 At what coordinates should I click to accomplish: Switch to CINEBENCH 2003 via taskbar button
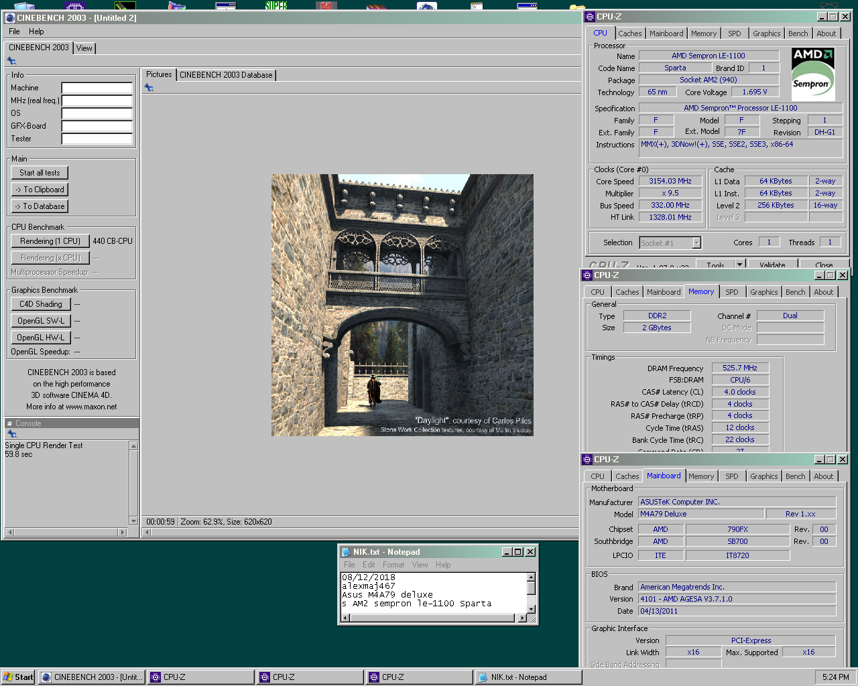point(92,677)
